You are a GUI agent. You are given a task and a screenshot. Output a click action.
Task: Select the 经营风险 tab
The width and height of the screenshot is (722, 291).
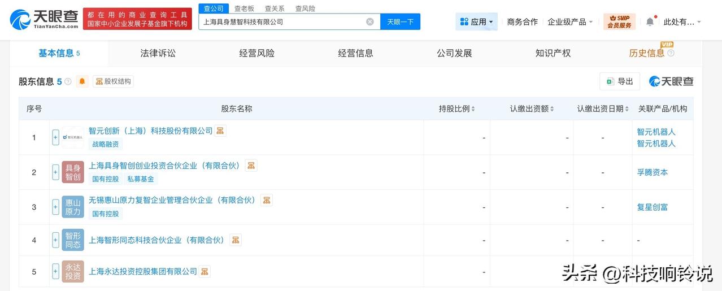click(x=257, y=53)
